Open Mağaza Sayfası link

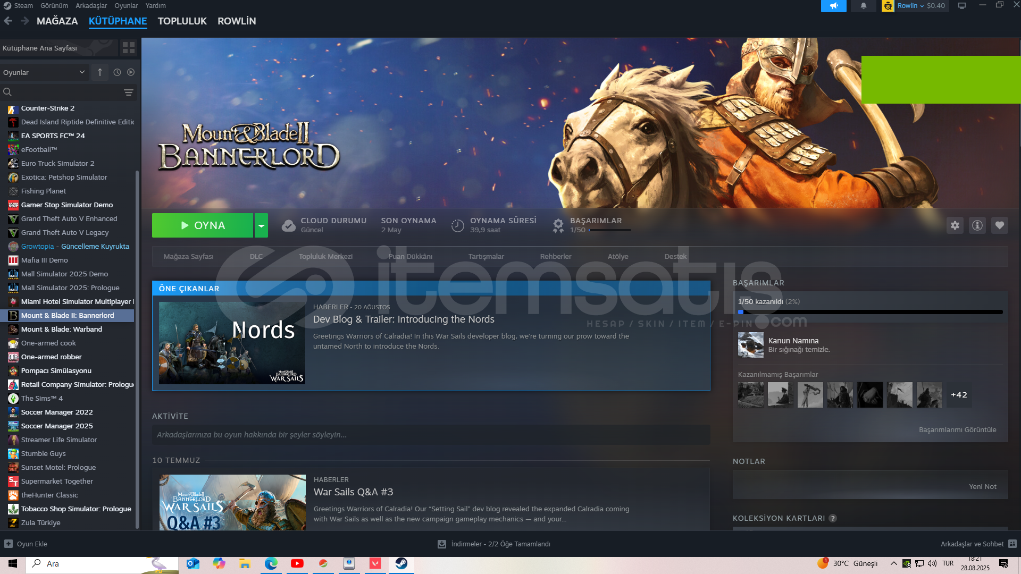click(188, 256)
